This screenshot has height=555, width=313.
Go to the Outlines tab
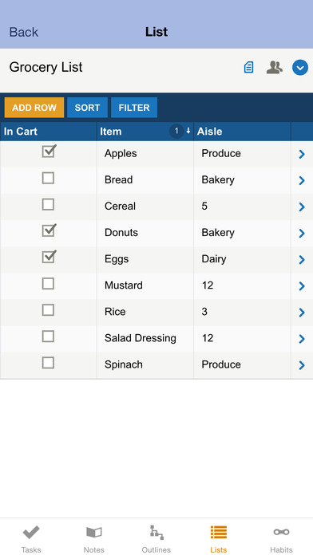point(156,538)
